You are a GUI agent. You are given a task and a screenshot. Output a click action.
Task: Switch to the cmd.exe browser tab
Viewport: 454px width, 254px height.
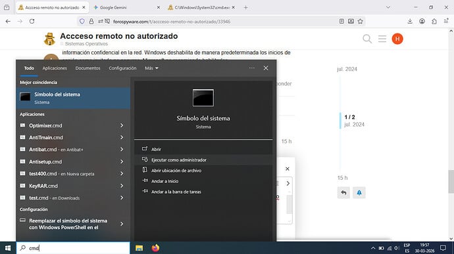point(202,7)
